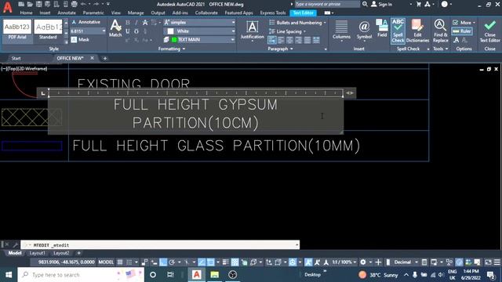Image resolution: width=502 pixels, height=282 pixels.
Task: Open Windows Start menu
Action: click(9, 275)
